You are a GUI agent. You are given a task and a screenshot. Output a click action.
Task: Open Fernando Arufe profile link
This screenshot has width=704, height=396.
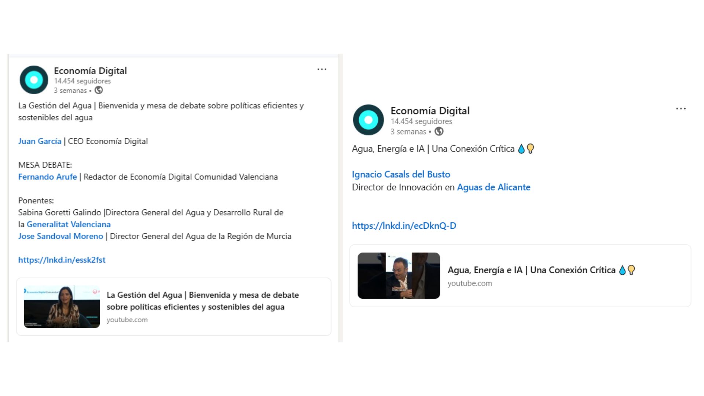(47, 177)
